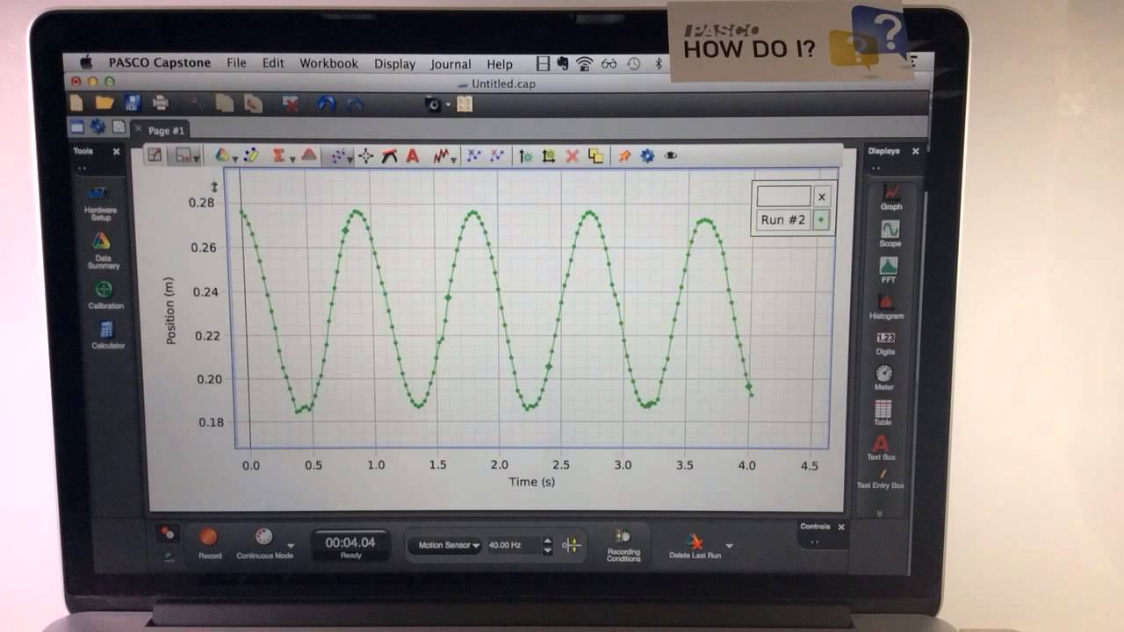The height and width of the screenshot is (632, 1124).
Task: Expand Delete Last Run dropdown arrow
Action: click(729, 546)
